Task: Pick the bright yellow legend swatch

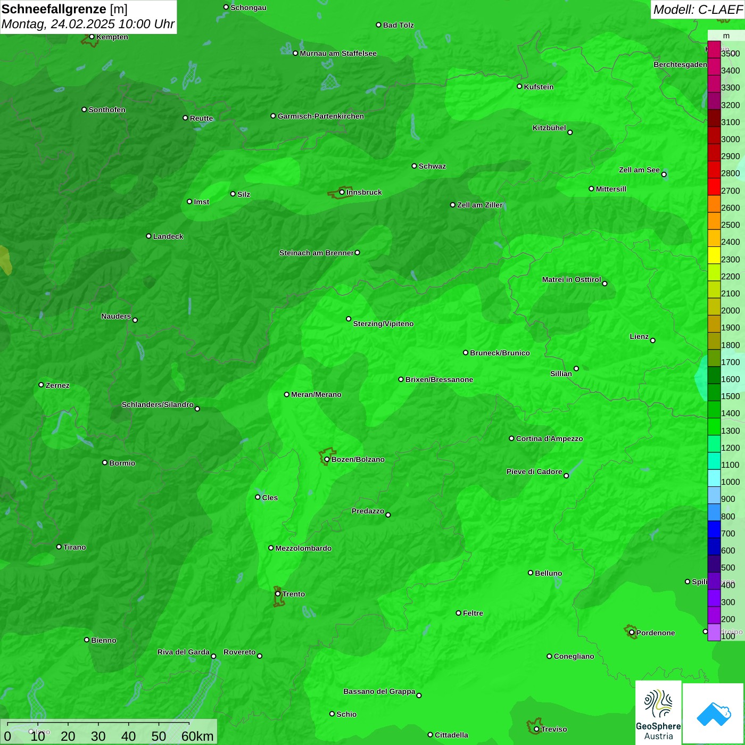Action: (x=714, y=255)
